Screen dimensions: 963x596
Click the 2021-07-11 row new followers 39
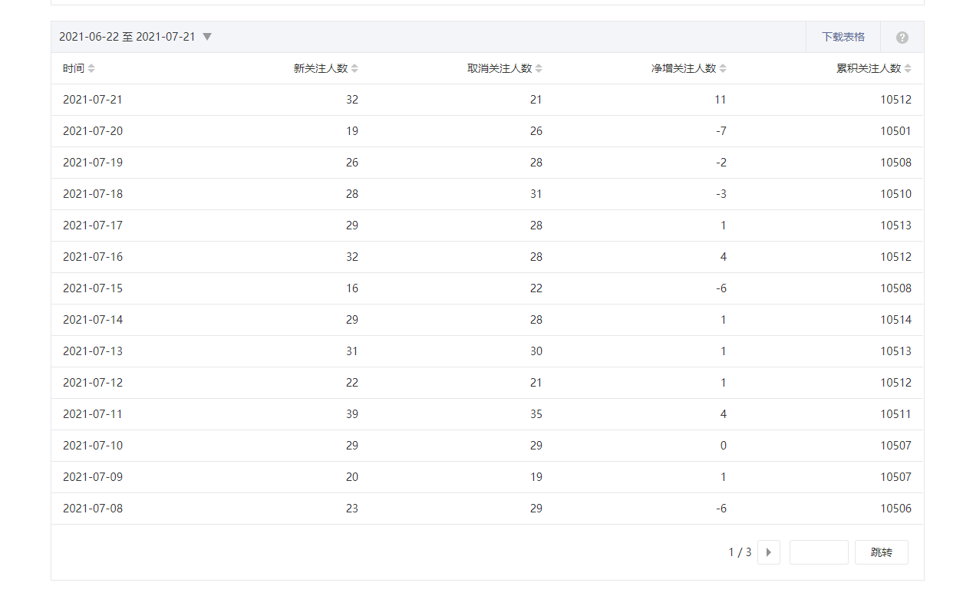pyautogui.click(x=351, y=414)
